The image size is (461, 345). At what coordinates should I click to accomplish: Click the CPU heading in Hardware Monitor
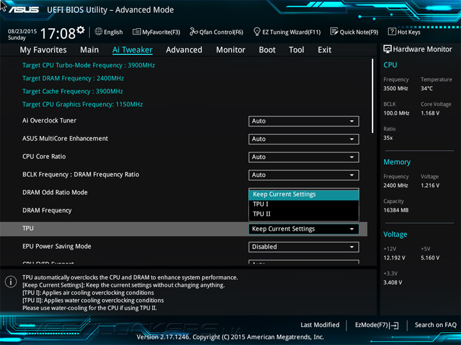[x=390, y=65]
